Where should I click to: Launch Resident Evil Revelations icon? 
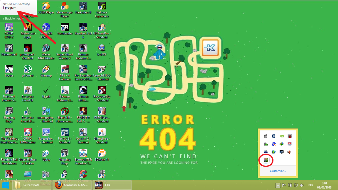tap(9, 157)
